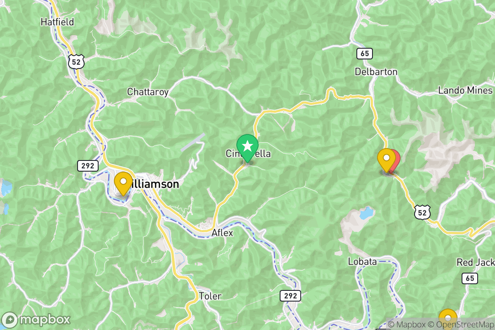This screenshot has height=330, width=495.
Task: Click the US 52 shield near Hatfield
Action: point(77,62)
